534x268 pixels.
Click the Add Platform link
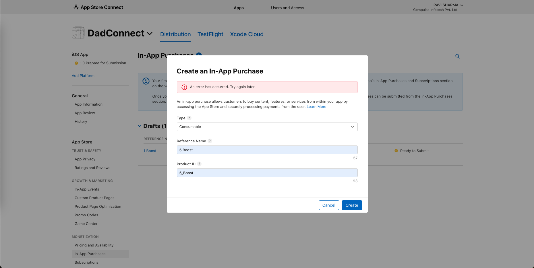83,76
